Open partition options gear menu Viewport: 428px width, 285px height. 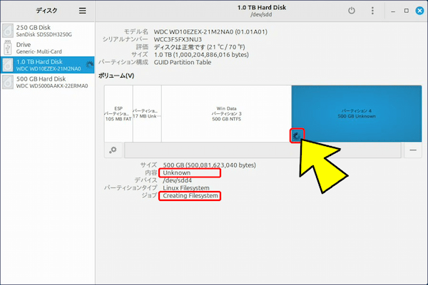(x=113, y=150)
